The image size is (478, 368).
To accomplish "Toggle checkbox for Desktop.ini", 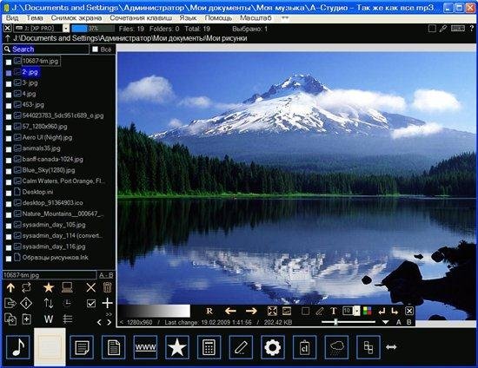I will click(x=9, y=193).
